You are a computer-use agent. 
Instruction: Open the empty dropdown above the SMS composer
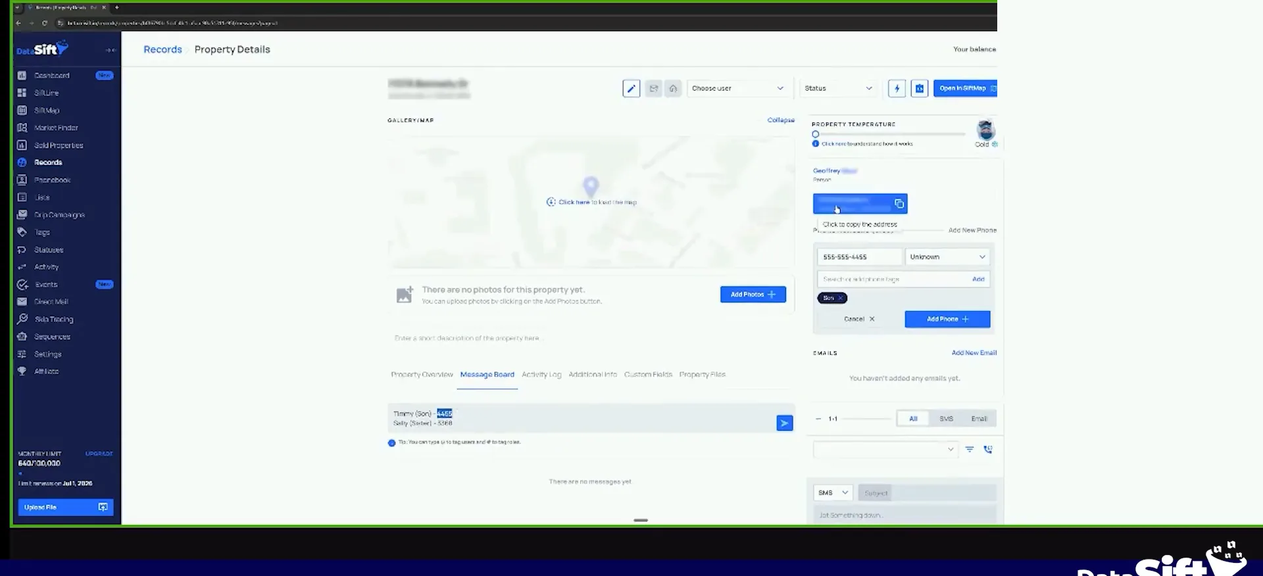pos(885,449)
